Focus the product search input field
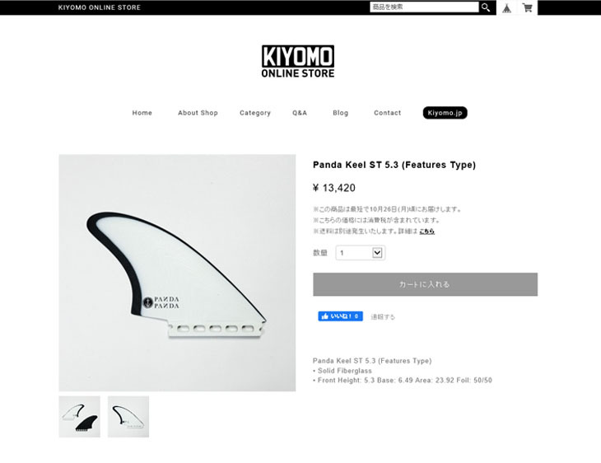 (424, 7)
